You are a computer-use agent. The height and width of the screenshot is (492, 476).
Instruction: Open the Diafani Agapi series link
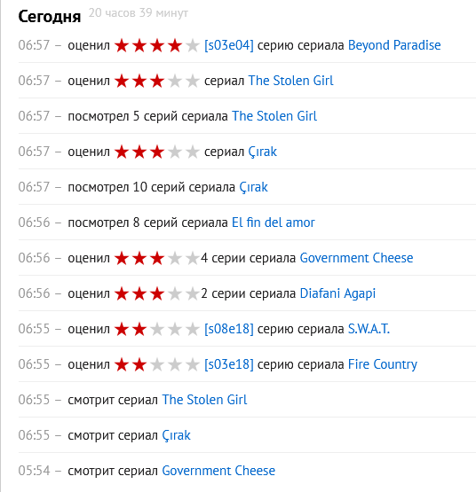pos(337,294)
